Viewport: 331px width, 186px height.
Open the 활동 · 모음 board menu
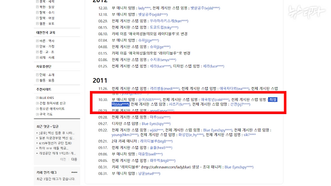(47, 80)
